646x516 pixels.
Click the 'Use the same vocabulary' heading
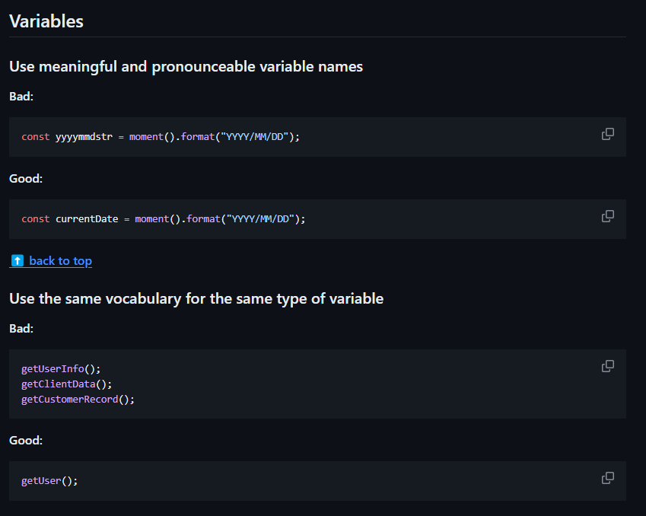click(x=196, y=298)
